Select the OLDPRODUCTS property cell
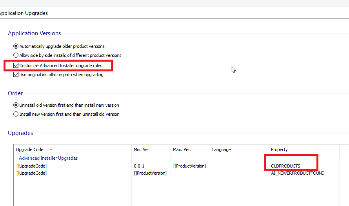The width and height of the screenshot is (349, 206). [x=285, y=166]
